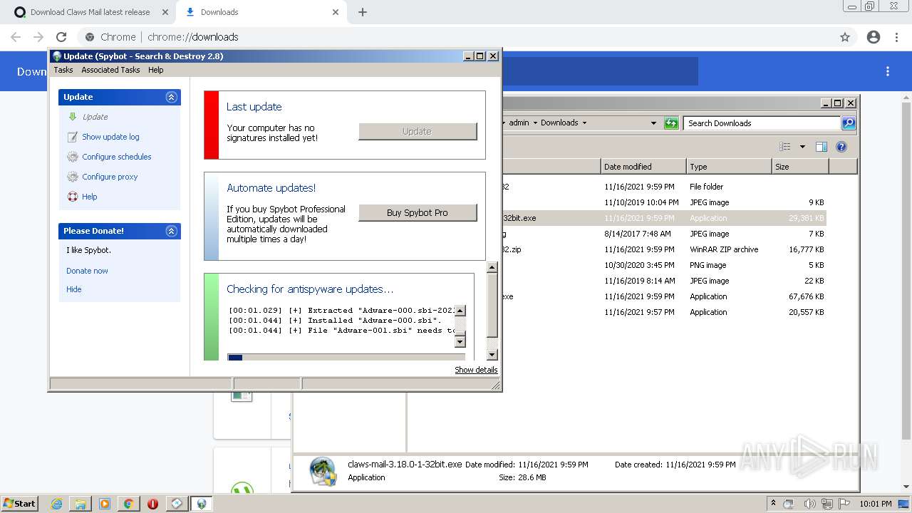This screenshot has height=513, width=912.
Task: Expand Explorer address history dropdown
Action: click(x=653, y=123)
